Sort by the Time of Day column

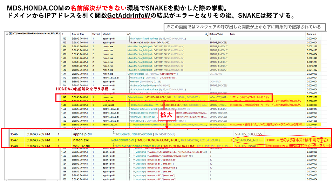(x=78, y=34)
